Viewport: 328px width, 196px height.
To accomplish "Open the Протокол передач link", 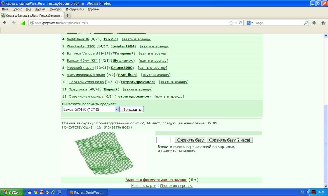I will click(x=176, y=185).
